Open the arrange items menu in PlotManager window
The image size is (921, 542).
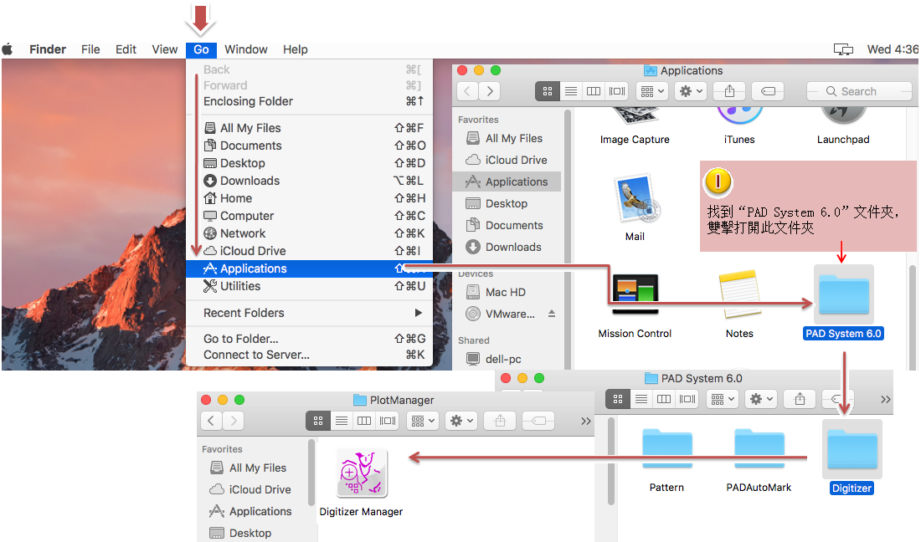click(x=423, y=420)
